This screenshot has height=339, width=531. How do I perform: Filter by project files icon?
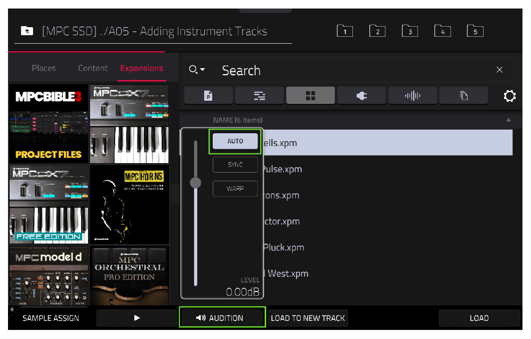point(208,96)
